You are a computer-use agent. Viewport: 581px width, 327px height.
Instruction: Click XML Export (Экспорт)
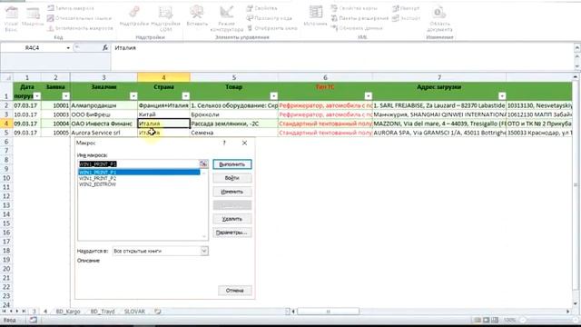click(x=406, y=18)
